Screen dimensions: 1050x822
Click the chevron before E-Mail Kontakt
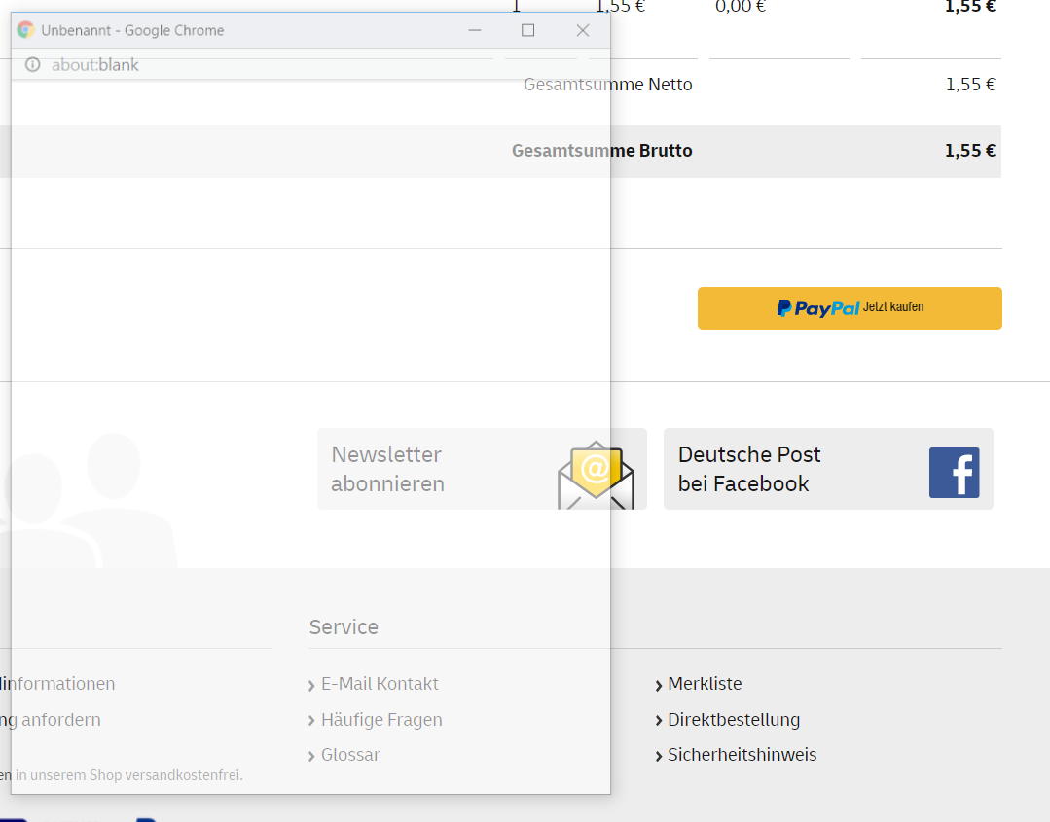coord(311,686)
